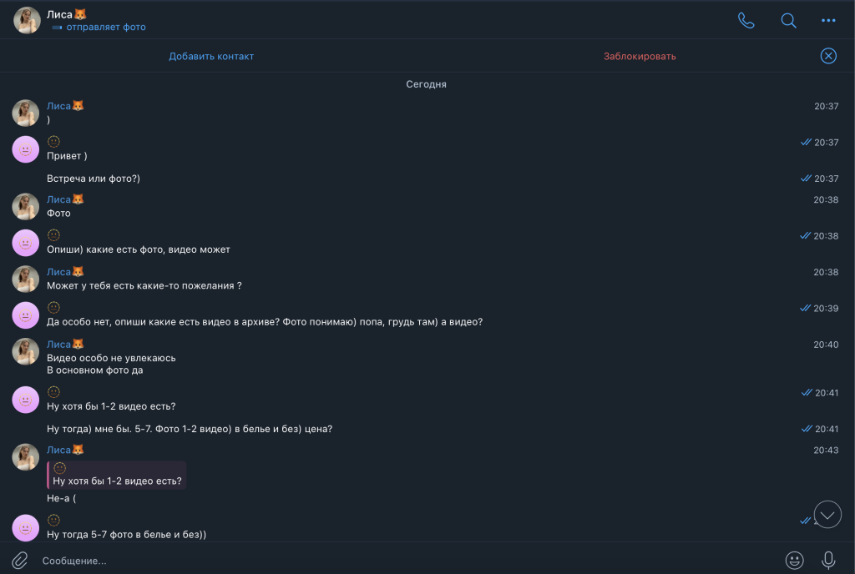Click Заблокировать to block the user
The image size is (855, 574).
pos(640,56)
